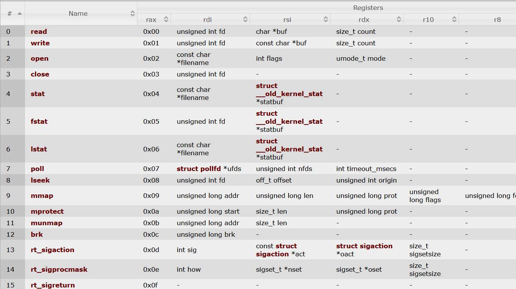Select the 0x09 rax value for mmap
The height and width of the screenshot is (289, 516).
151,196
